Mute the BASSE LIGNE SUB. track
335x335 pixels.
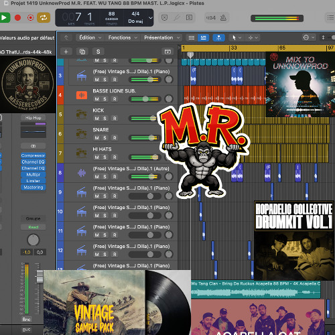[96, 99]
